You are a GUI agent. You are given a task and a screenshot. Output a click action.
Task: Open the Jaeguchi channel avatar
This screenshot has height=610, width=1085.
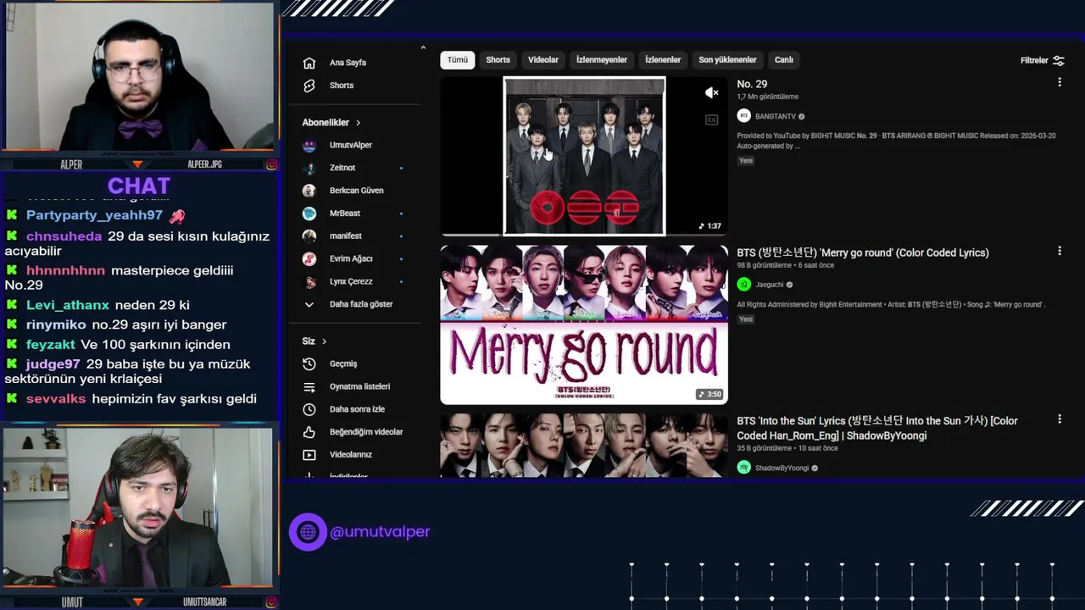point(744,285)
